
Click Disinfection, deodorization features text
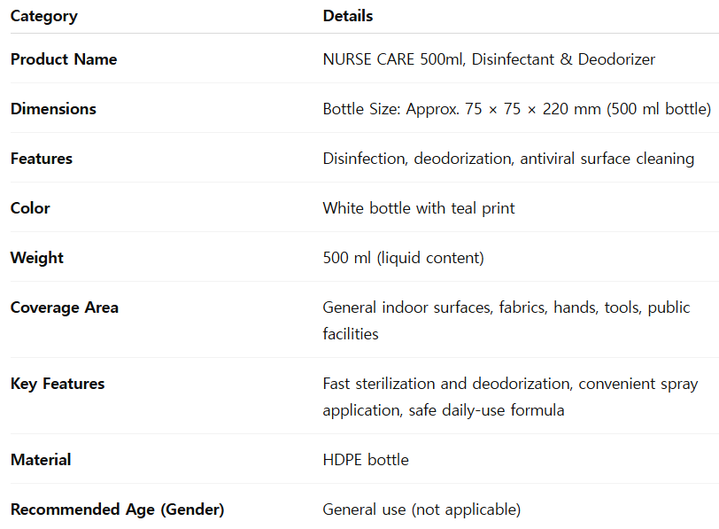(x=508, y=159)
